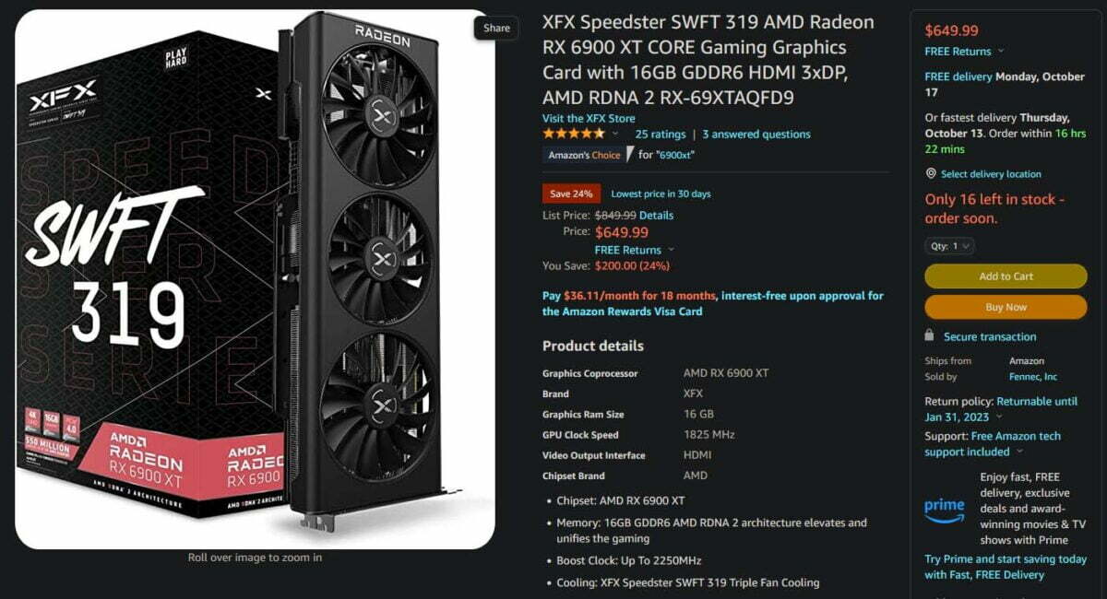Viewport: 1107px width, 599px height.
Task: Expand Free Amazon tech support details
Action: (x=1019, y=452)
